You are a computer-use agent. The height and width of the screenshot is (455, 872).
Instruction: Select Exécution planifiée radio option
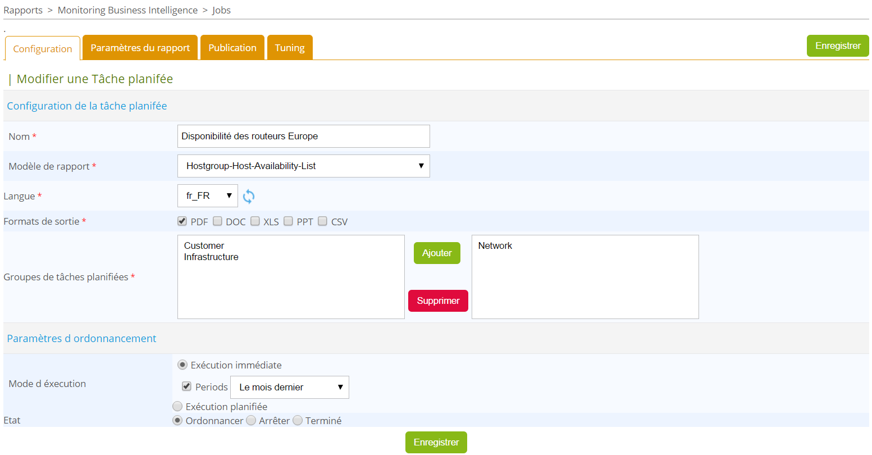point(178,406)
